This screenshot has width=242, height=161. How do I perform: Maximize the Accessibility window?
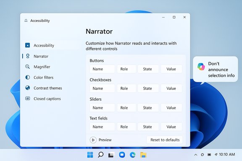pos(174,17)
